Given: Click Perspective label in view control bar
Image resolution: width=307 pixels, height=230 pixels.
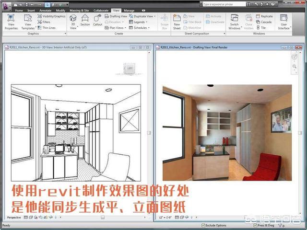Looking at the screenshot, I should tap(14, 217).
